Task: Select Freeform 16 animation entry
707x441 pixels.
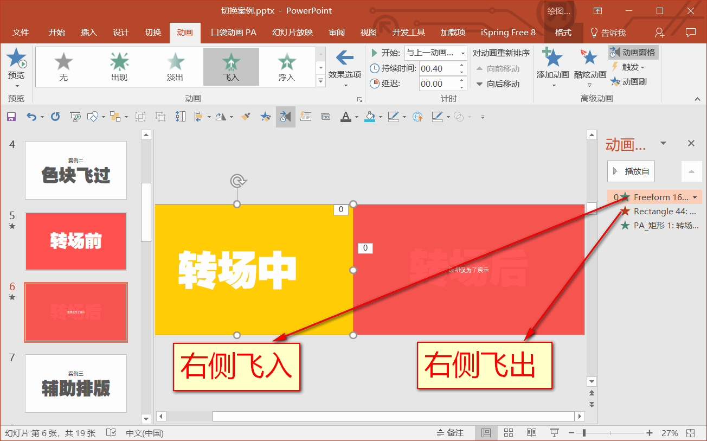Action: [654, 197]
